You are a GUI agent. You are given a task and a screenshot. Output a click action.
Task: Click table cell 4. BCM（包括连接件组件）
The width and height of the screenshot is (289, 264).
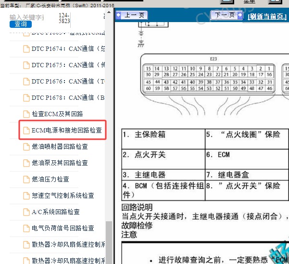point(163,191)
